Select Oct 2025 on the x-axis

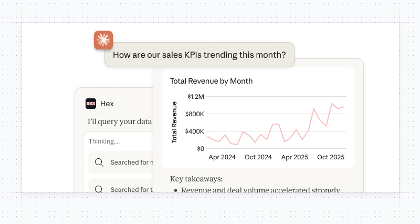330,157
